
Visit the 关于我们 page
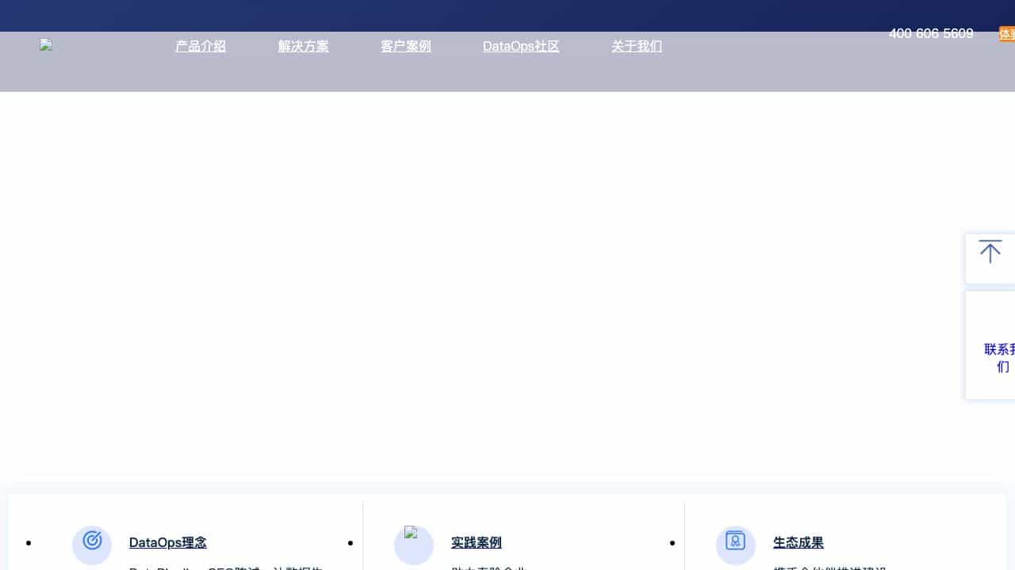coord(636,46)
